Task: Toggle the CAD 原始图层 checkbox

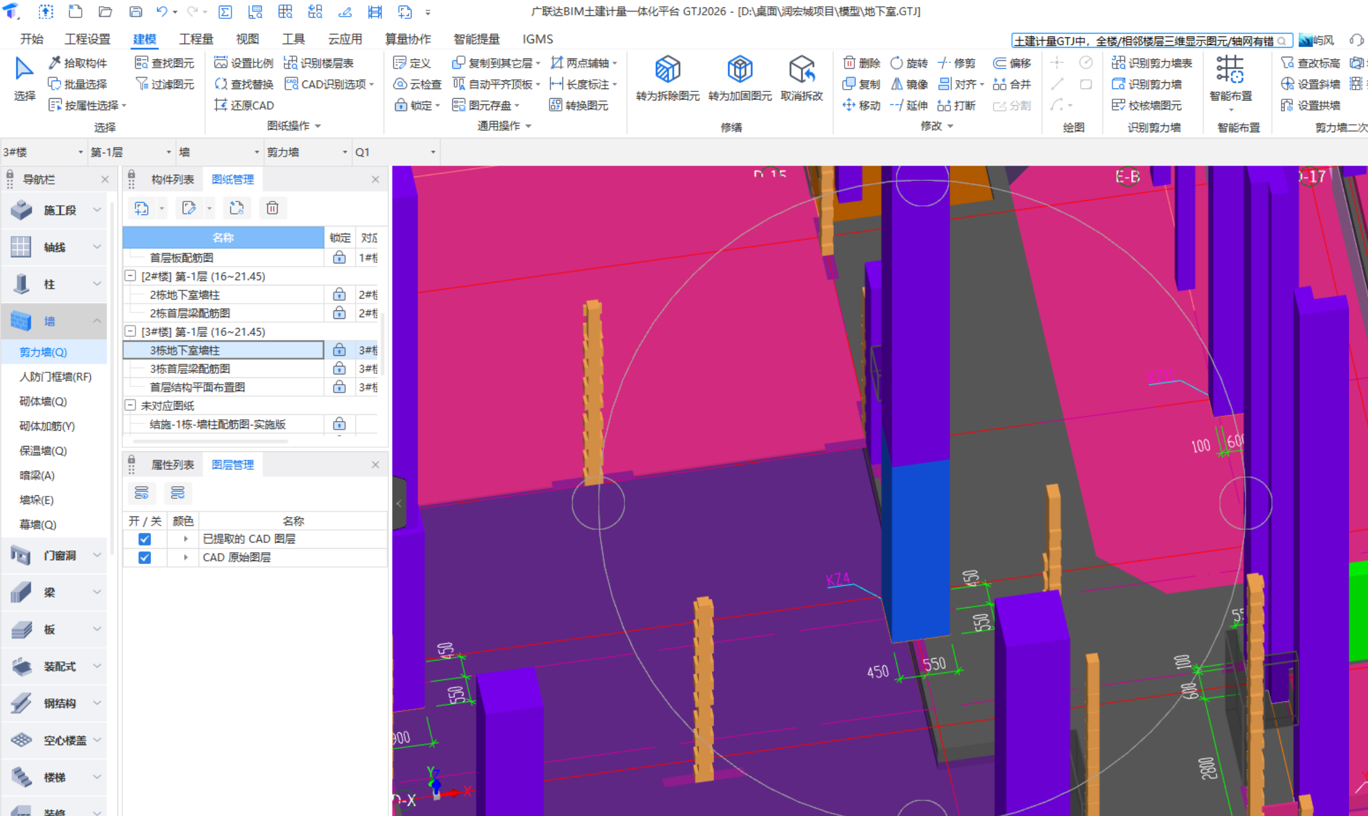Action: tap(145, 558)
